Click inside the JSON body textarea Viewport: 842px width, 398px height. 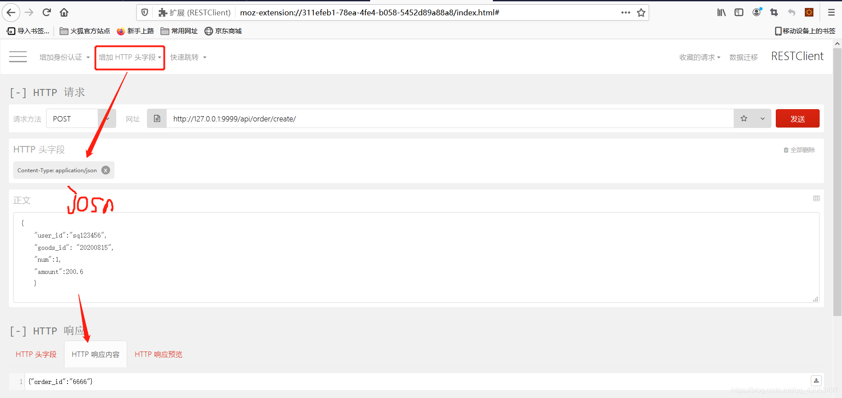[x=416, y=258]
